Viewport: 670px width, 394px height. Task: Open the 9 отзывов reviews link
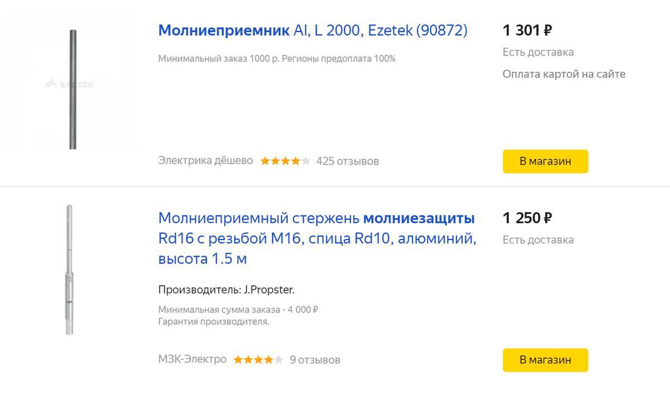315,360
